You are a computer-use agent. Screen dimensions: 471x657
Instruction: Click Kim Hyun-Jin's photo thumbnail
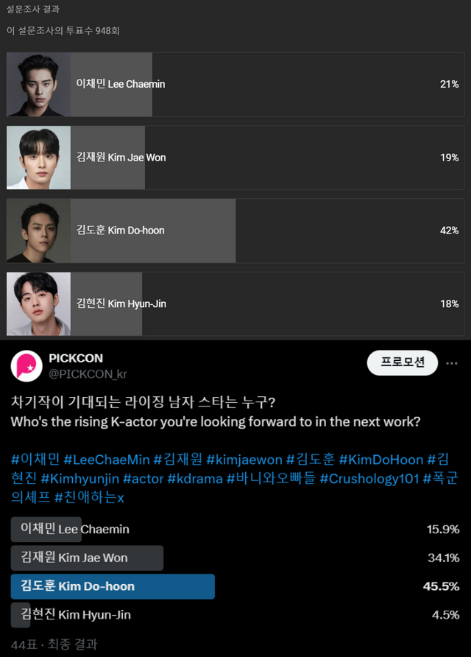coord(39,303)
